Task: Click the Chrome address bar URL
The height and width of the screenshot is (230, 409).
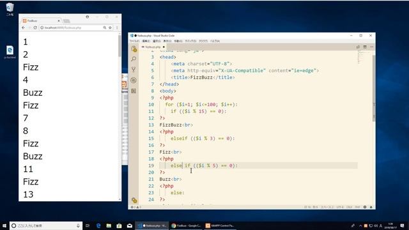Action: pyautogui.click(x=63, y=27)
